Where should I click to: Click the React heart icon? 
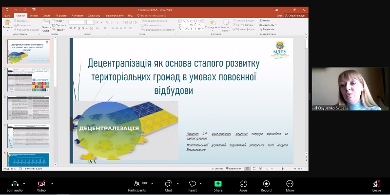tap(193, 184)
